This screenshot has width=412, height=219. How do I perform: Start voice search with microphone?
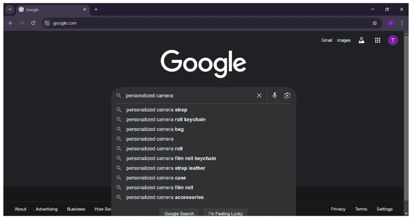[274, 95]
